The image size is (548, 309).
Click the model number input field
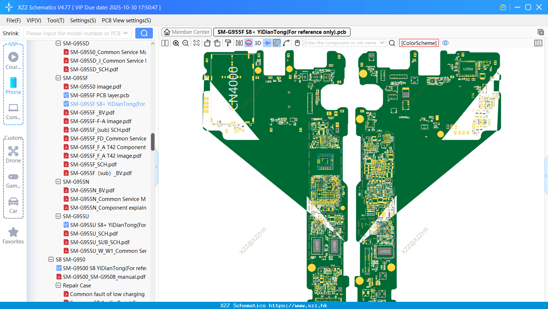(x=73, y=33)
